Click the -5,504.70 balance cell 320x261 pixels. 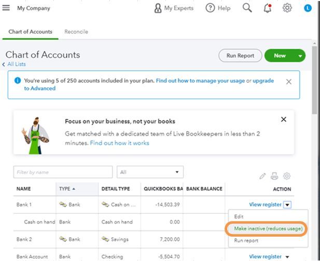pyautogui.click(x=169, y=256)
